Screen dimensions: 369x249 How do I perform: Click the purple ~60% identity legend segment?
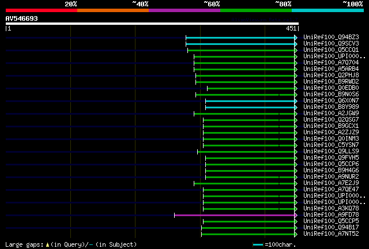tap(184, 10)
